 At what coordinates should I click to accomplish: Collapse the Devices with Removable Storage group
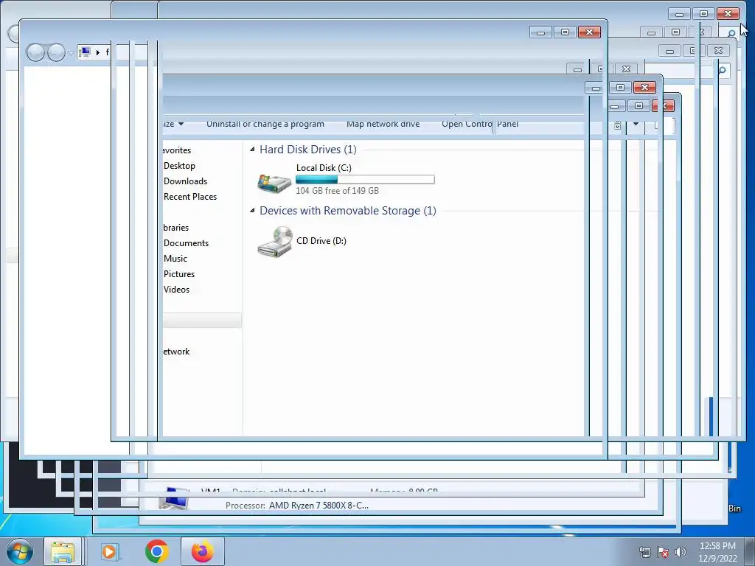click(x=252, y=211)
